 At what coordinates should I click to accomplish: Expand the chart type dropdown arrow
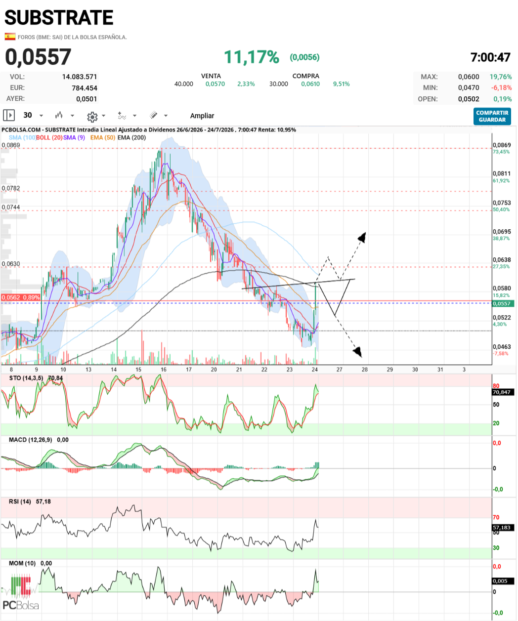73,116
